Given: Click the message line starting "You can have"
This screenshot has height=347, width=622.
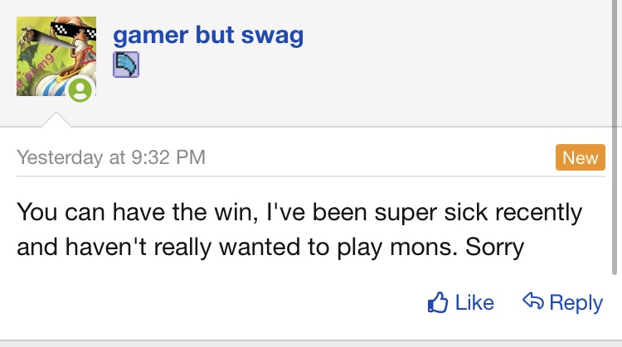Looking at the screenshot, I should (x=299, y=212).
